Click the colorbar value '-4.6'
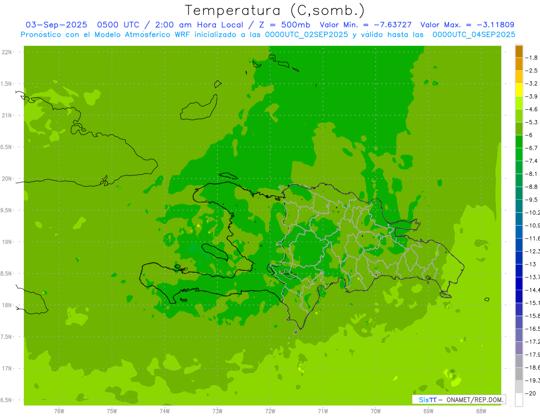Viewport: 540px width, 417px height. (532, 109)
